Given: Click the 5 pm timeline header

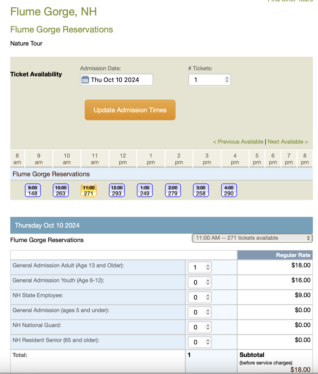Looking at the screenshot, I should click(x=257, y=159).
